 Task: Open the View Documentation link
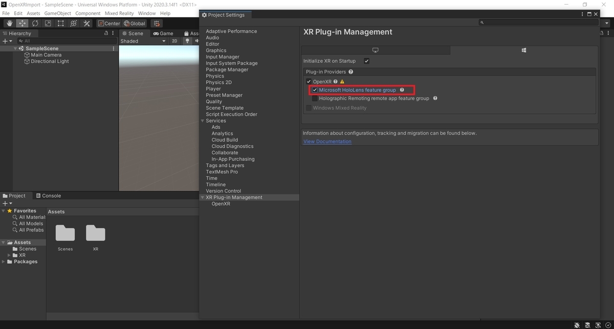click(327, 141)
